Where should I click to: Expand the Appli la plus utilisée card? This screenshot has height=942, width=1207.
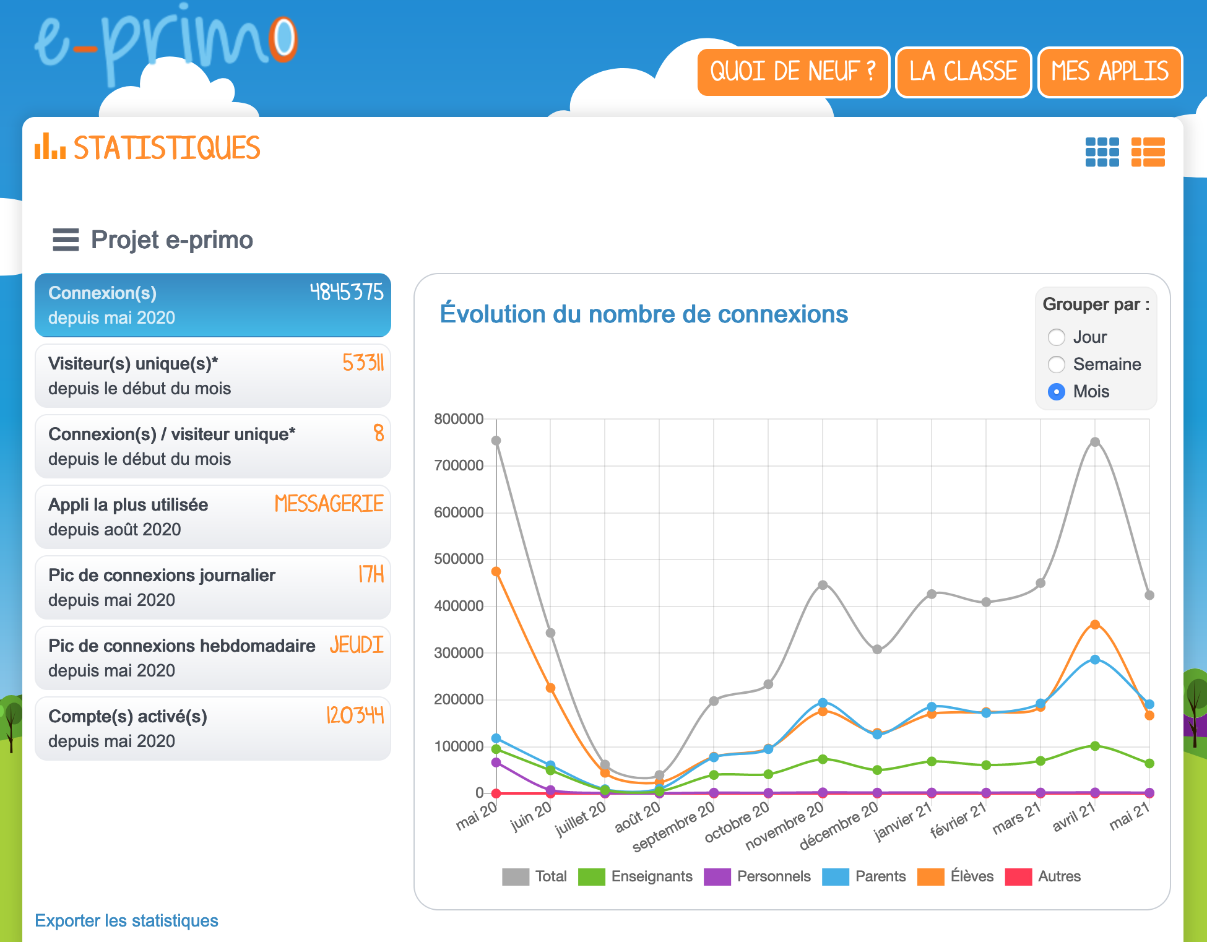tap(212, 517)
